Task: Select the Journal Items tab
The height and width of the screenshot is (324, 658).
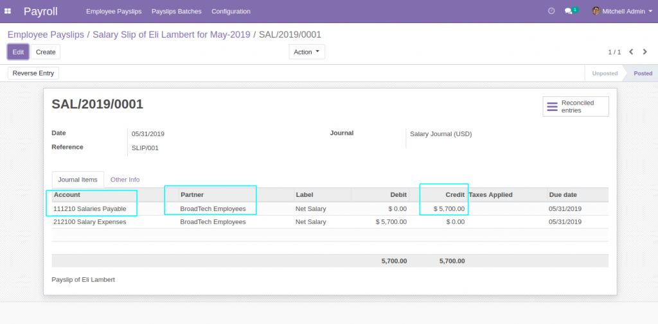Action: click(78, 180)
